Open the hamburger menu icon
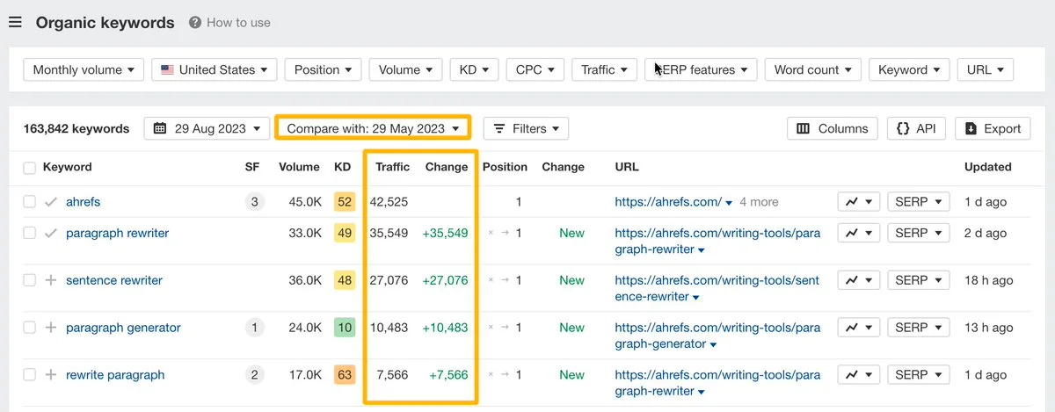Screen dimensions: 1055x412 (x=15, y=23)
